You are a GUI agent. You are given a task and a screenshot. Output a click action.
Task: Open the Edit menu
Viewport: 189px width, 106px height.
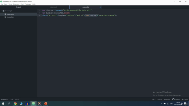coord(6,4)
